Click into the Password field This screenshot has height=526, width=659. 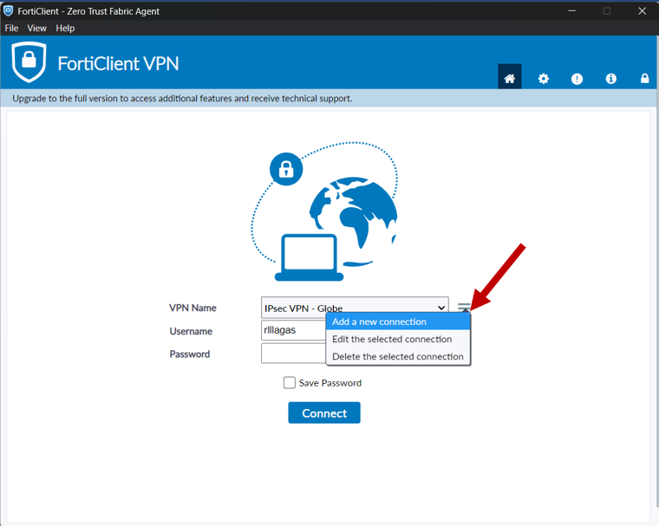(x=293, y=354)
